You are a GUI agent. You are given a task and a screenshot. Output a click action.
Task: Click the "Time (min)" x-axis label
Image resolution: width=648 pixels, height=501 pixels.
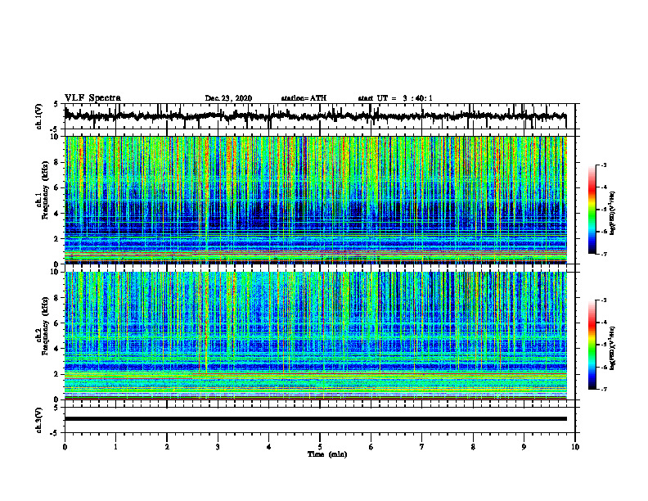[x=327, y=454]
